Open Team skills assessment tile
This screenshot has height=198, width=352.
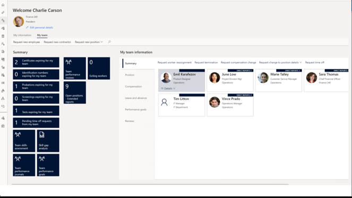coord(24,141)
